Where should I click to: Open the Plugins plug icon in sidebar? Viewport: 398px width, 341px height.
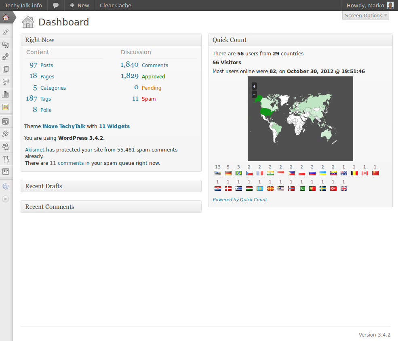(6, 134)
